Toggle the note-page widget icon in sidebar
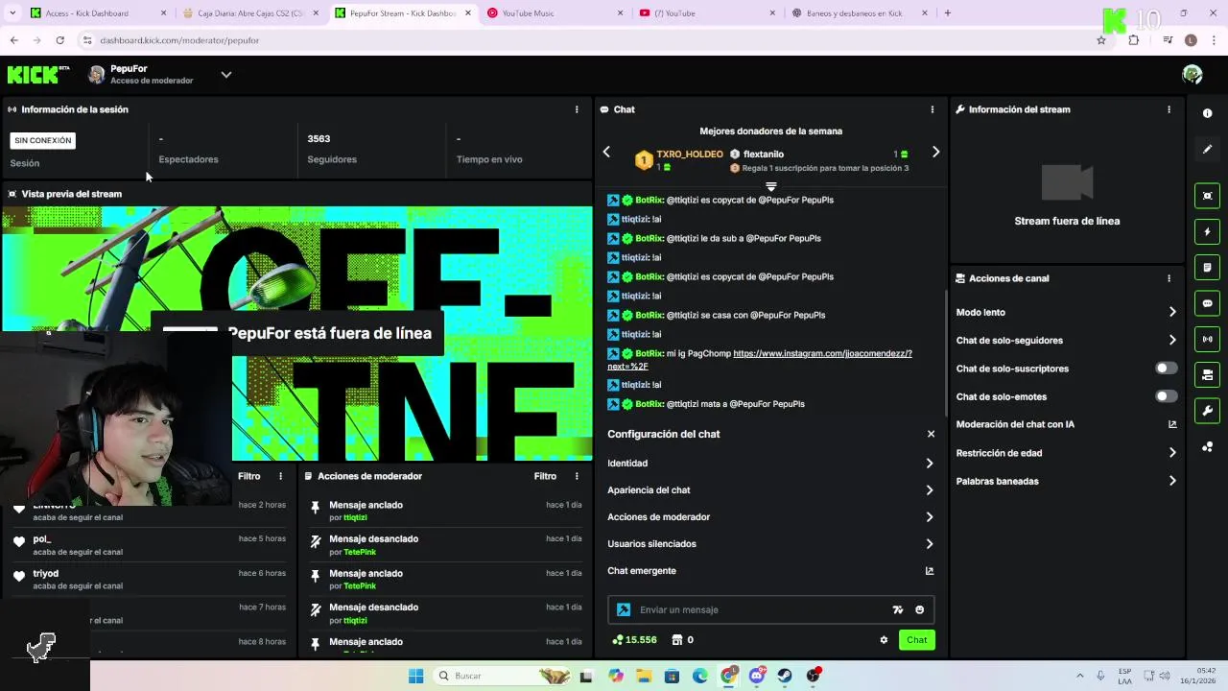 tap(1207, 268)
